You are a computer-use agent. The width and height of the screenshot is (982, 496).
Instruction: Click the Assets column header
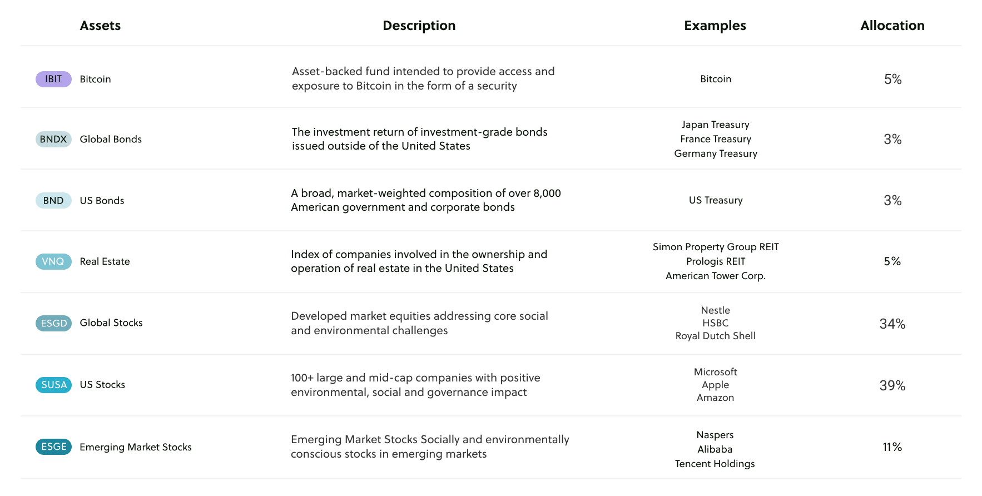tap(100, 26)
